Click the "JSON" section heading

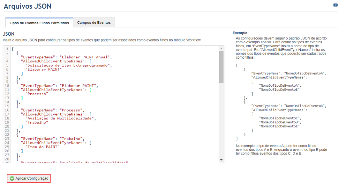click(x=8, y=34)
